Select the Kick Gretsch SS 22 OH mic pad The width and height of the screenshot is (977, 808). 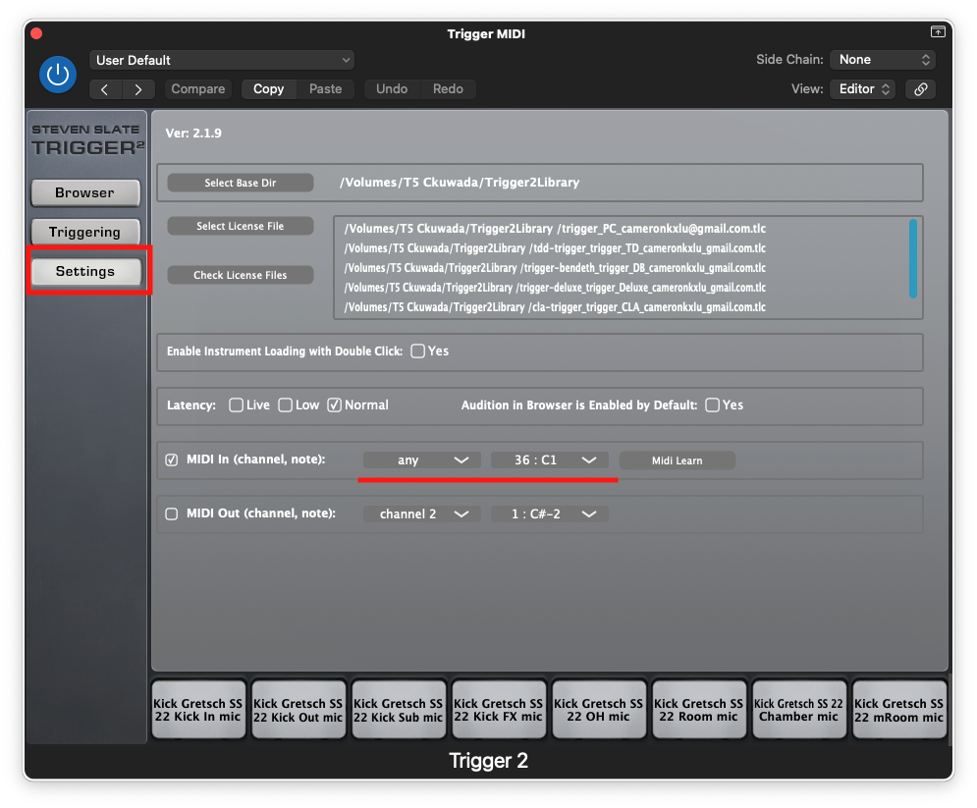coord(599,708)
